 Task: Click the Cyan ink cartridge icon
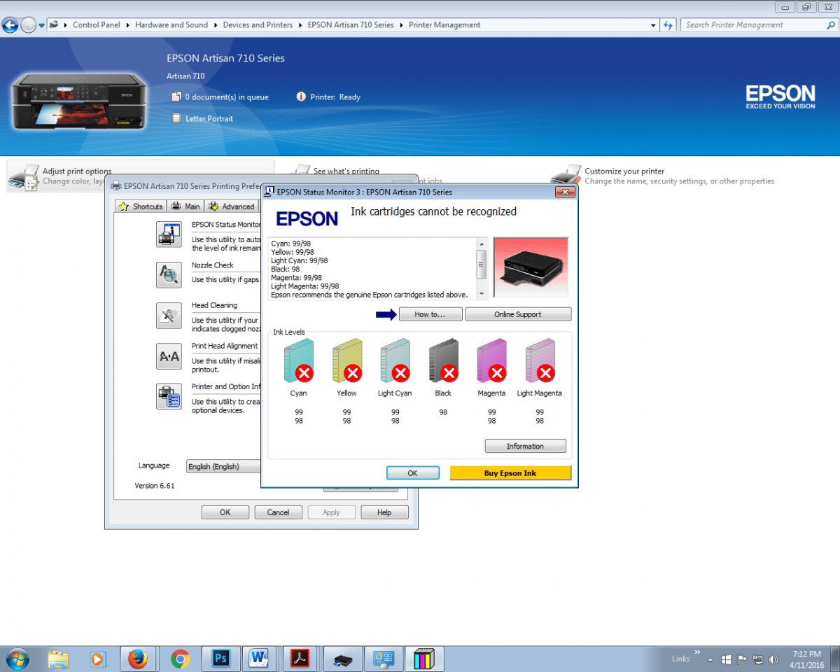(298, 360)
